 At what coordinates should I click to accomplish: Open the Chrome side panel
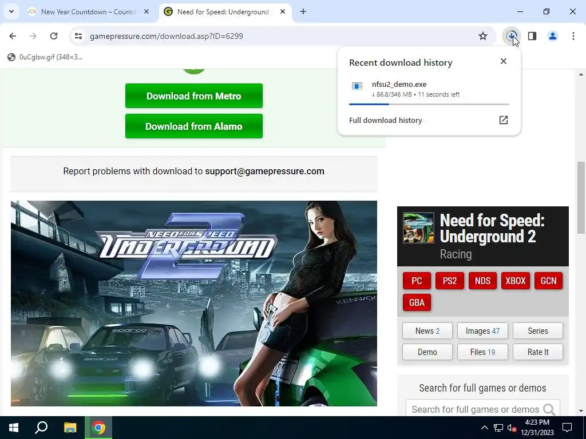(532, 36)
